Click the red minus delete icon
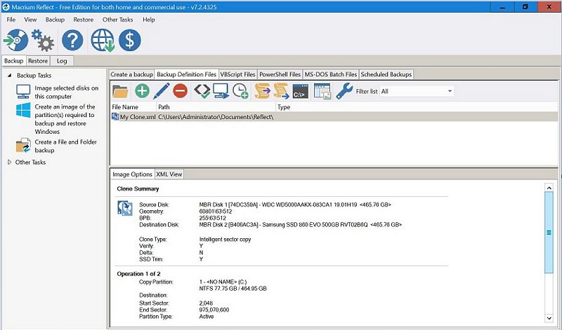This screenshot has width=562, height=330. [x=181, y=91]
